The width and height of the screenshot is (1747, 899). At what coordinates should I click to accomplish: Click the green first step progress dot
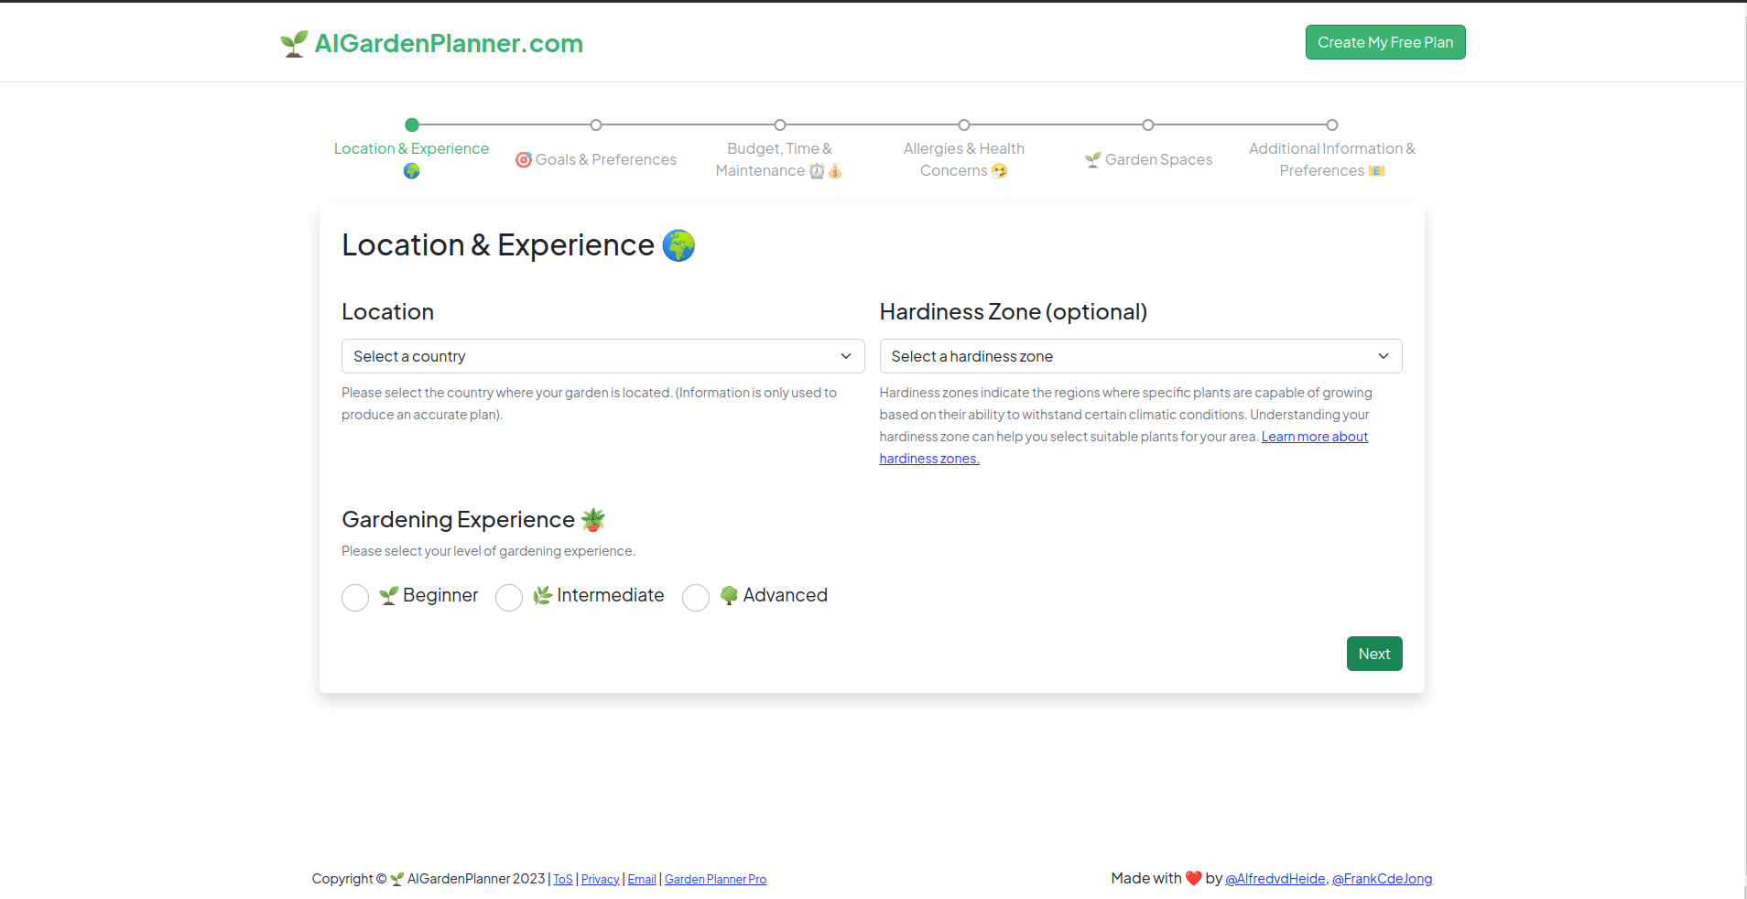click(412, 125)
